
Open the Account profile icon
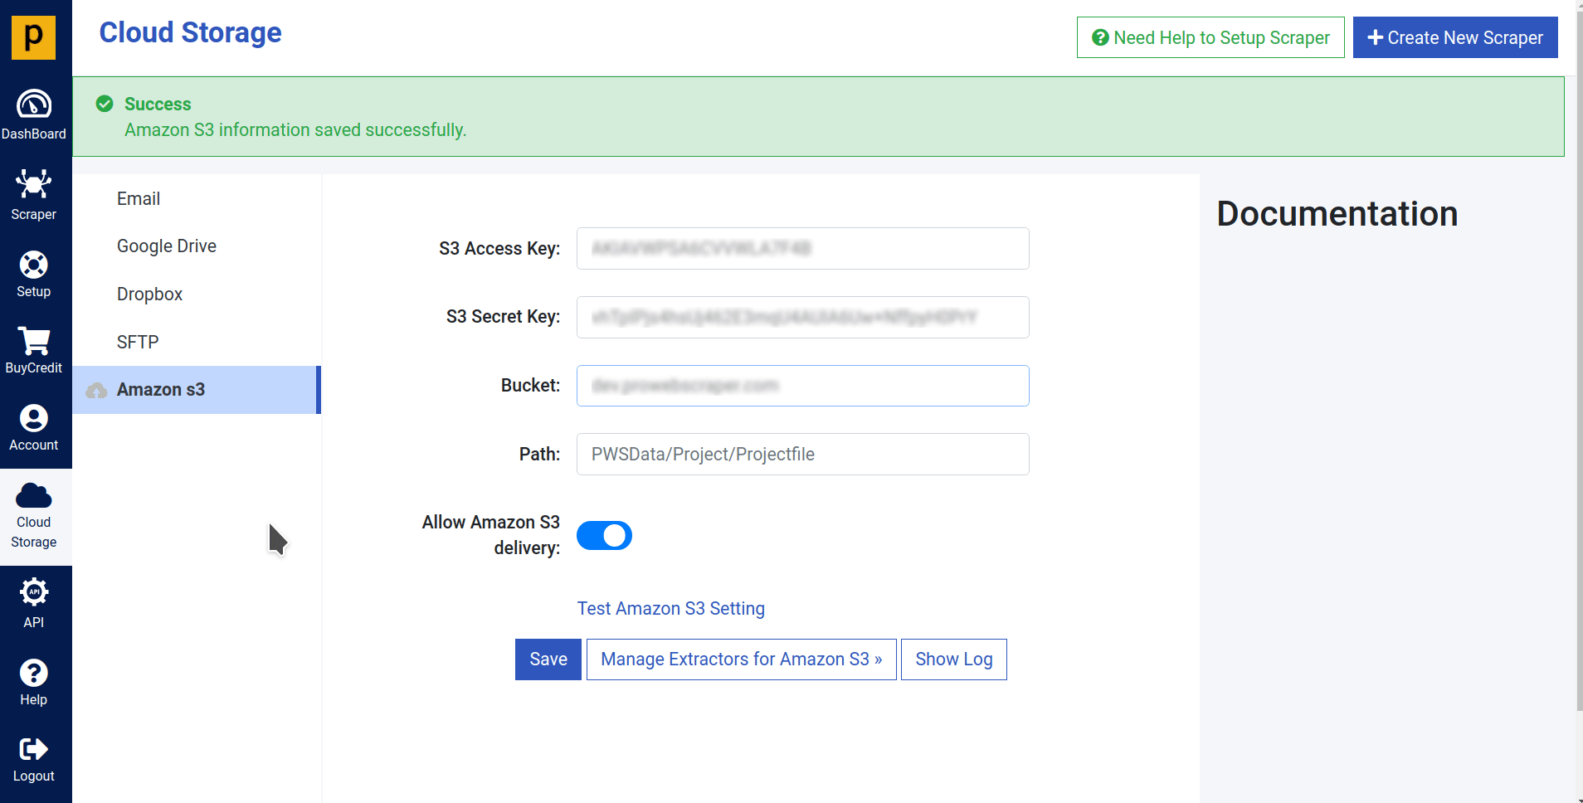click(x=34, y=418)
